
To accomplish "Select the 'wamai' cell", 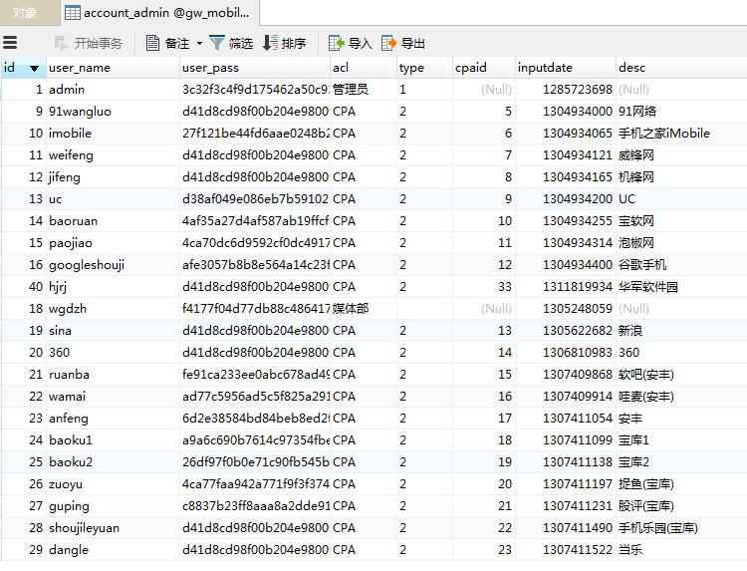I will tap(113, 396).
